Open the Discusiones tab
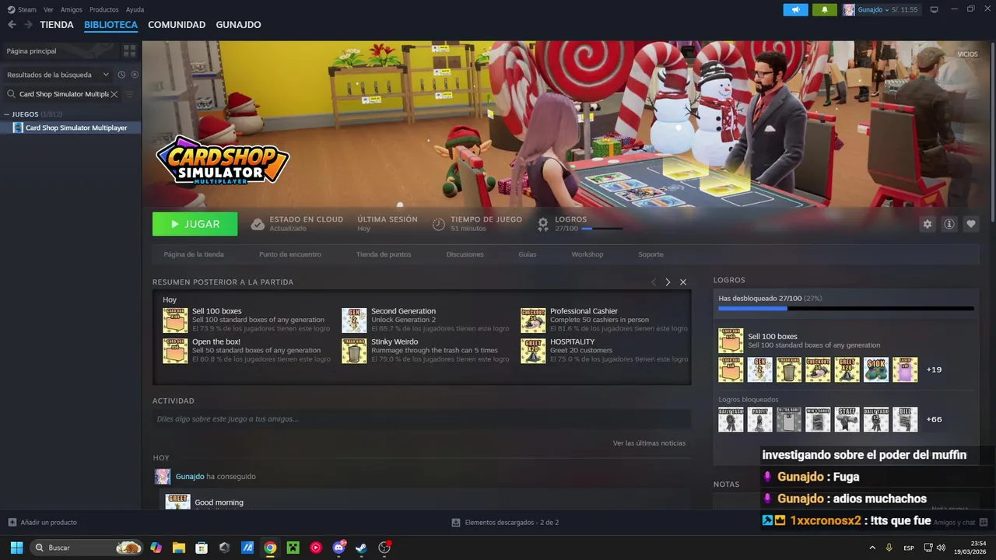This screenshot has width=996, height=560. (465, 254)
